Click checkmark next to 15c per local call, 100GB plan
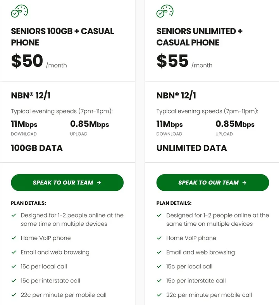 tap(14, 267)
